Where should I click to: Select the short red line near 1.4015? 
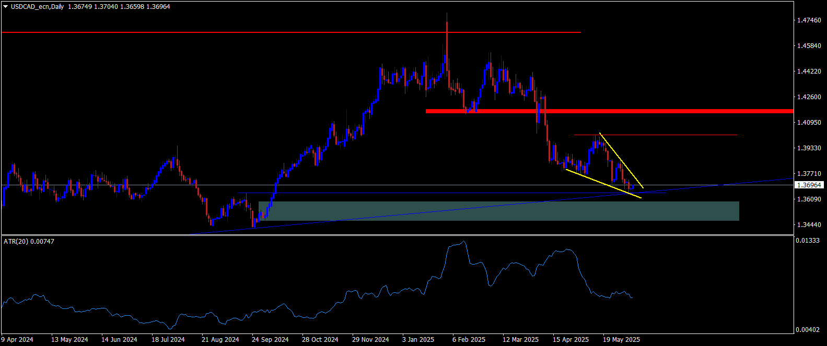656,135
